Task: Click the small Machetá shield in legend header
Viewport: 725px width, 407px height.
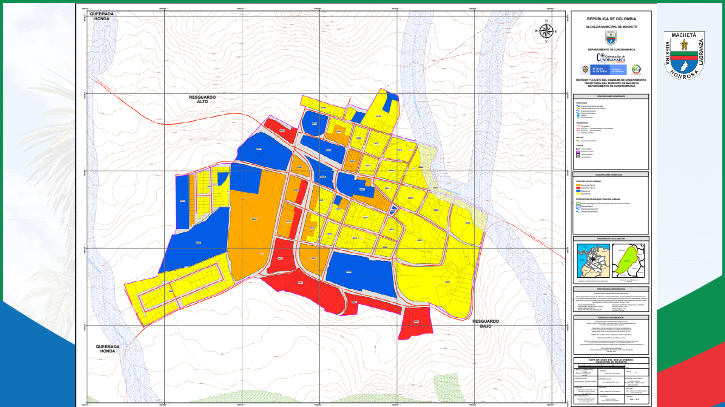Action: (x=611, y=38)
